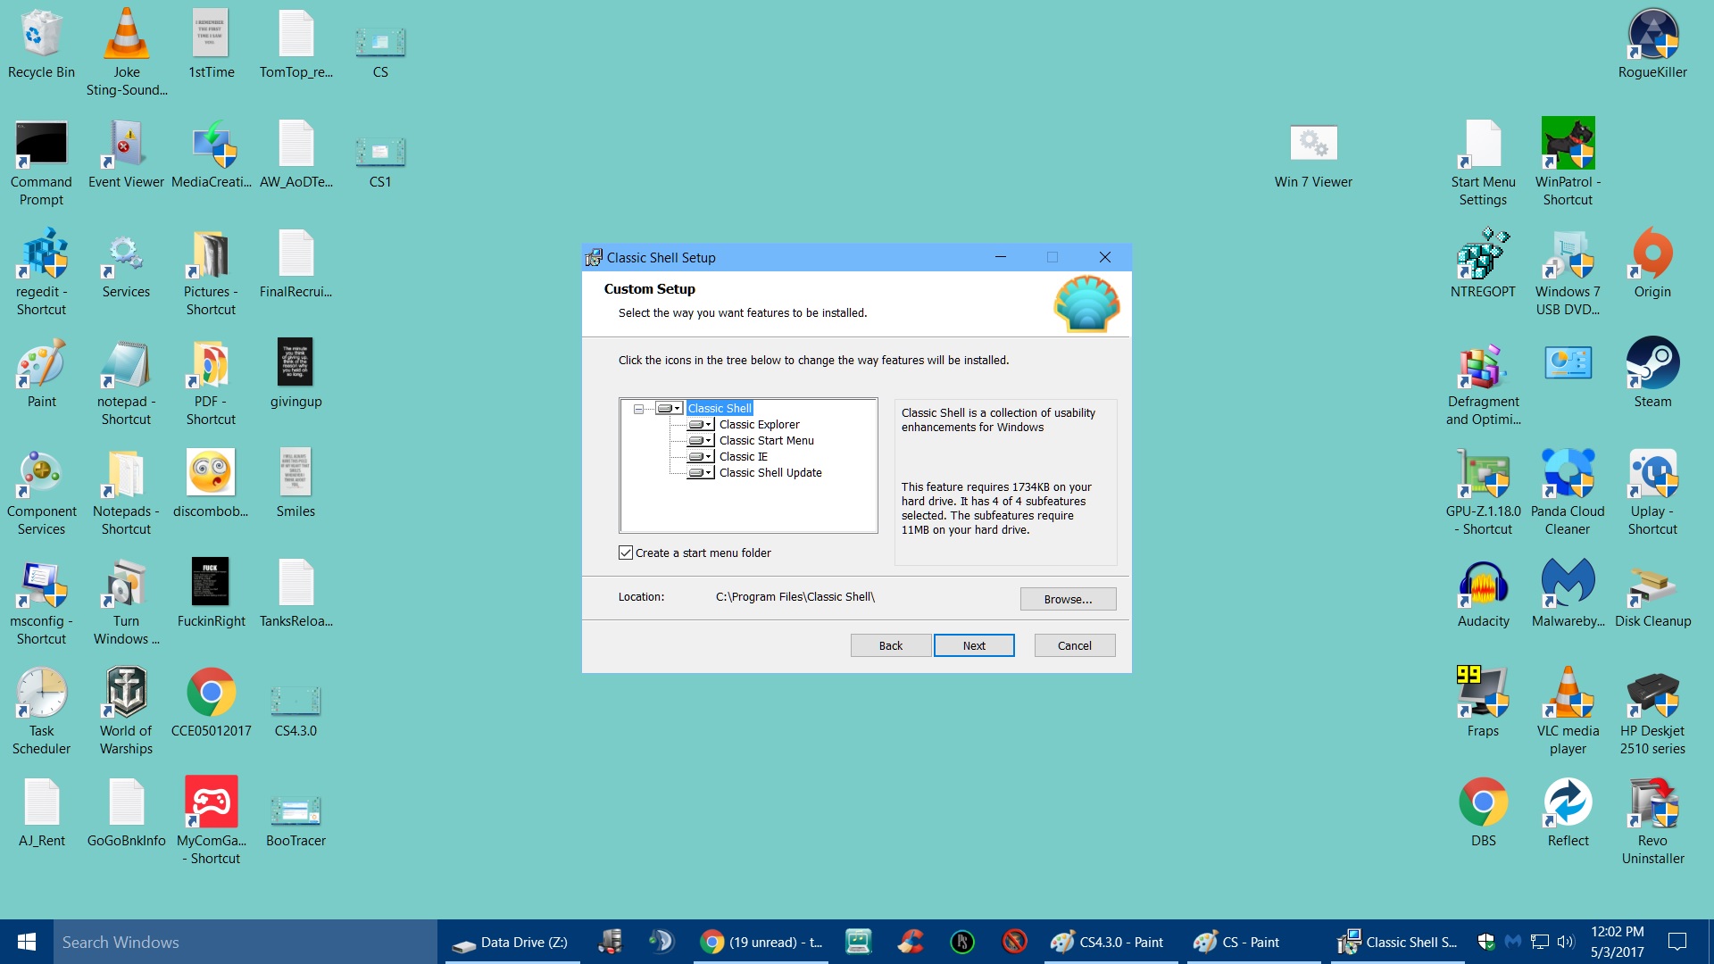This screenshot has height=964, width=1714.
Task: Toggle Create a start menu folder checkbox
Action: click(x=626, y=553)
